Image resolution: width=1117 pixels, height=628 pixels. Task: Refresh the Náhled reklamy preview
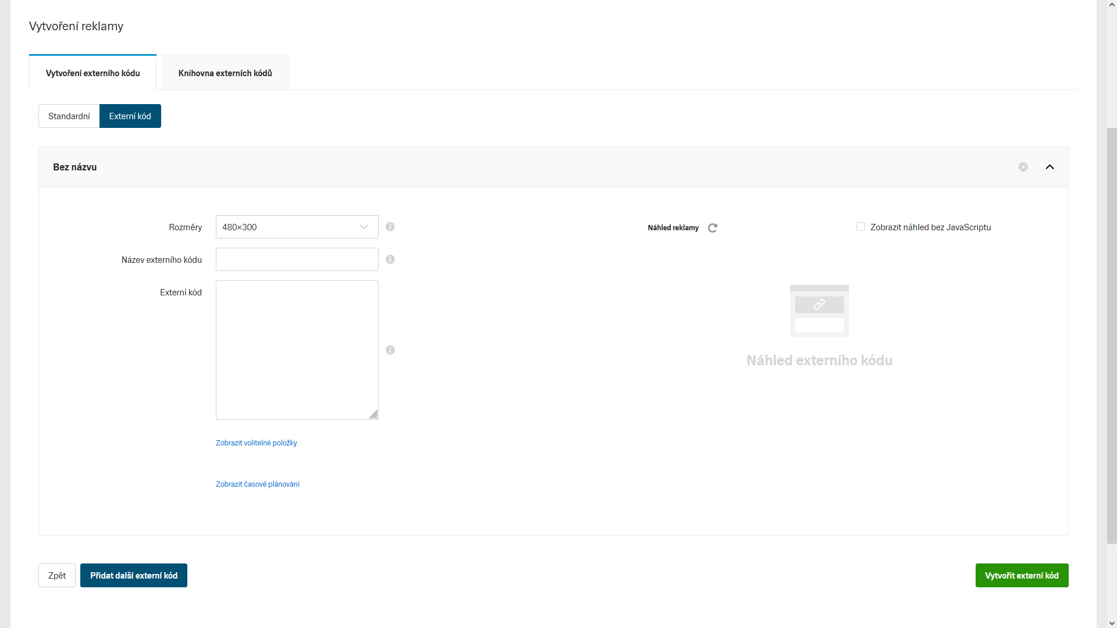coord(713,228)
